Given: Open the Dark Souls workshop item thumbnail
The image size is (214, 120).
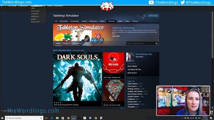Looking at the screenshot, I should [77, 77].
